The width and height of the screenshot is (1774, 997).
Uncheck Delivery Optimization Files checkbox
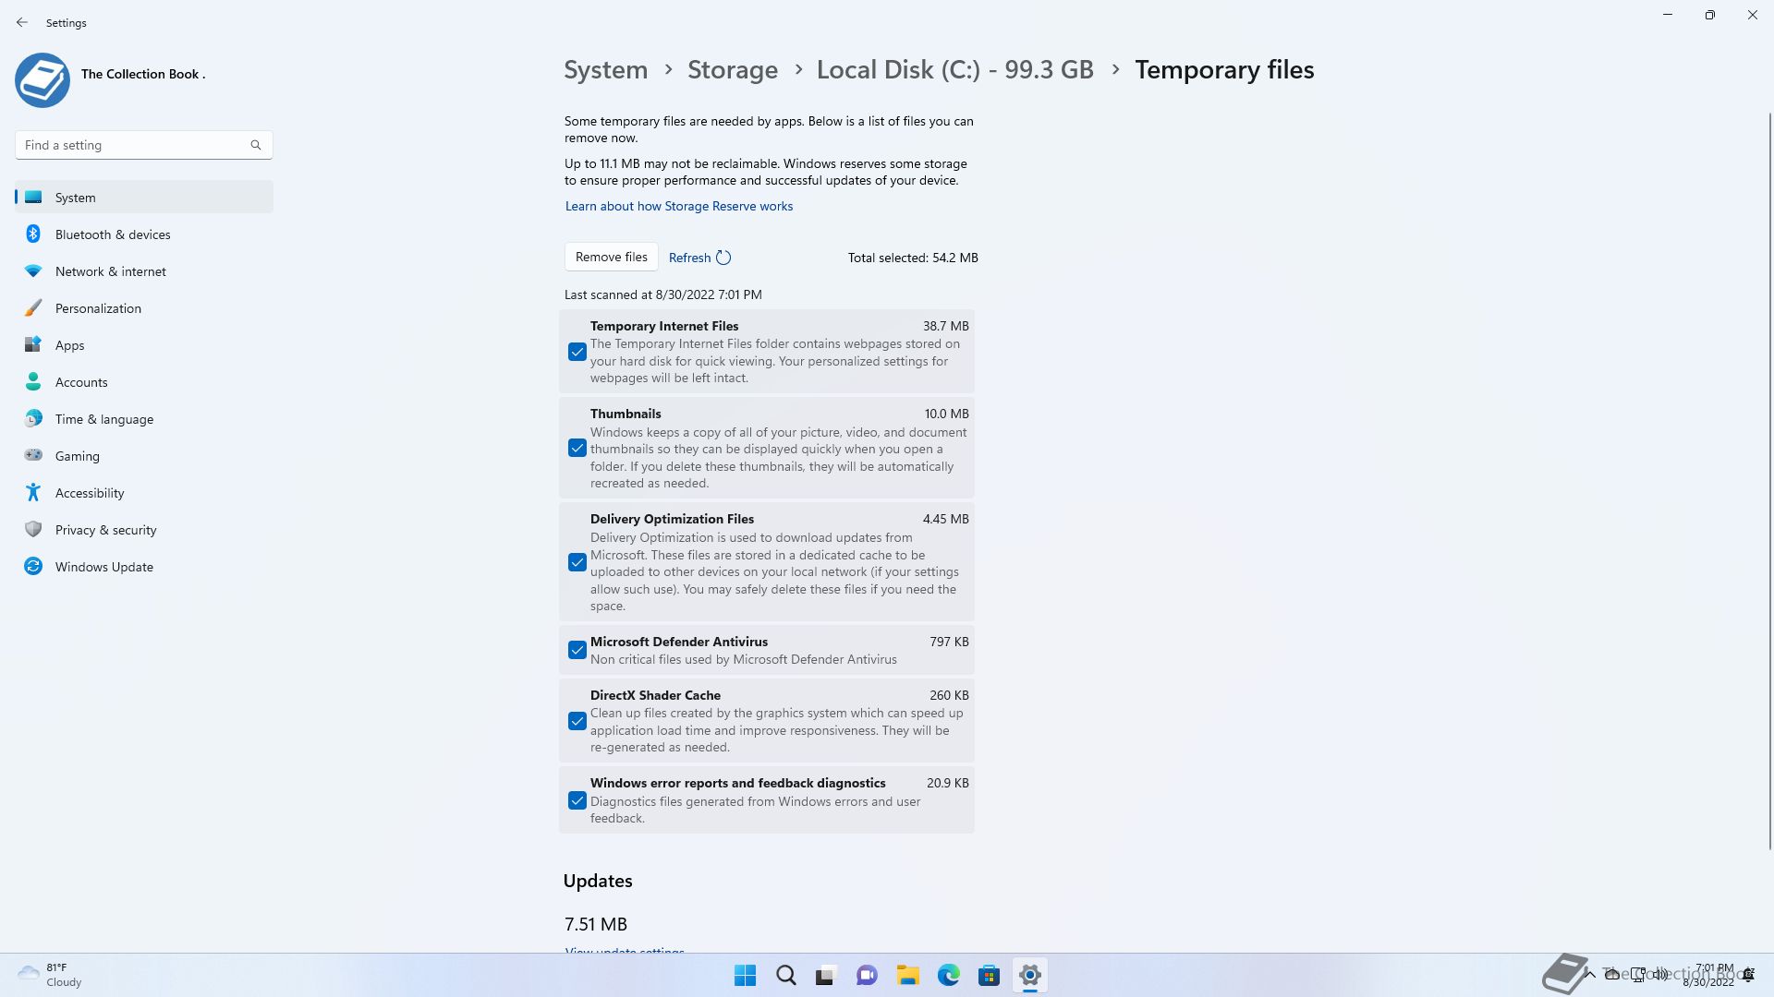[x=577, y=562]
